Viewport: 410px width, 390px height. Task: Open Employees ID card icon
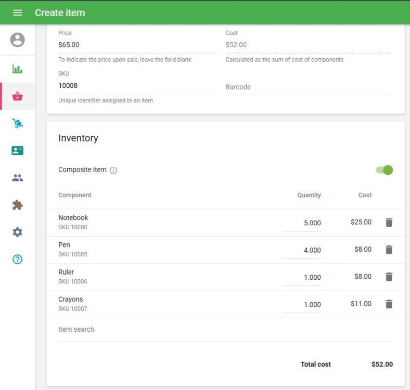pyautogui.click(x=17, y=151)
